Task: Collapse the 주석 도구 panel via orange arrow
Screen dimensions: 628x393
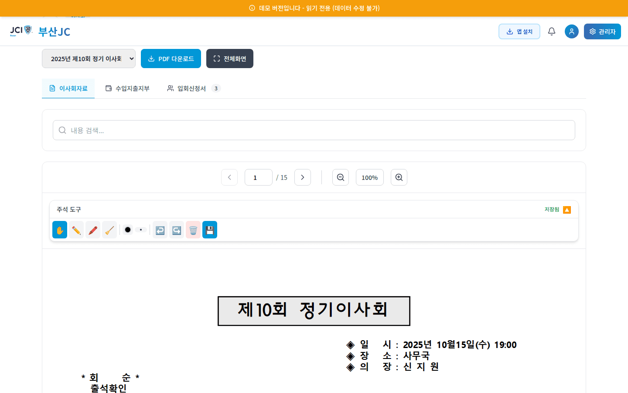Action: click(567, 210)
